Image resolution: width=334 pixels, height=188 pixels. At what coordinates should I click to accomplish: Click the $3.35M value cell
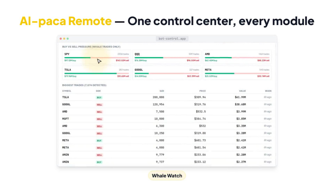(x=241, y=126)
